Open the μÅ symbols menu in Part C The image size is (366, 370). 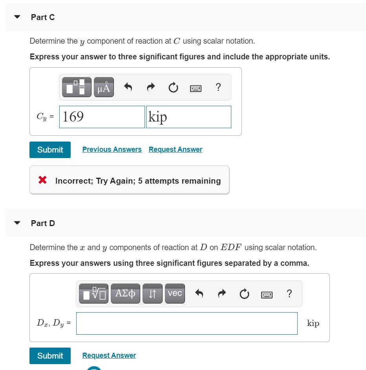click(104, 87)
